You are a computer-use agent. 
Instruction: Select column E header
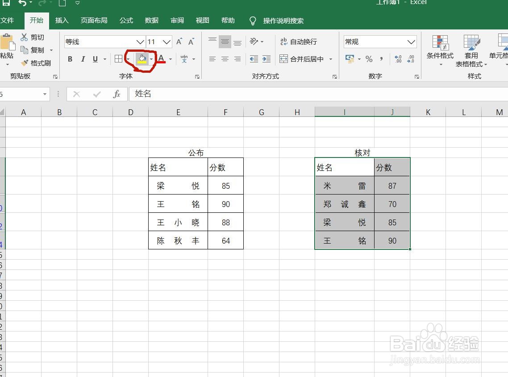178,112
